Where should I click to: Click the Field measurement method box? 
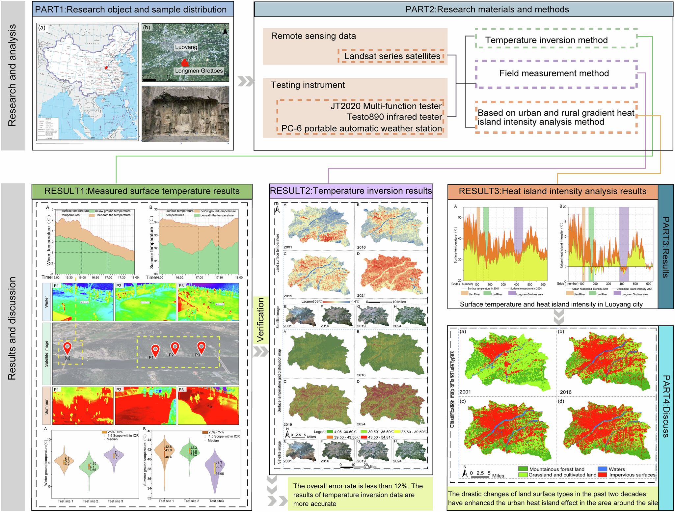coord(556,73)
